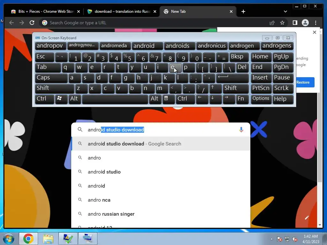Show hidden system tray icons arrow
Screen dimensions: 327x245
271,239
